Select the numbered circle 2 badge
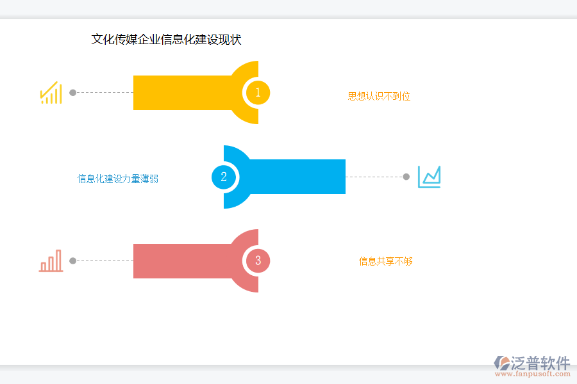 coord(224,177)
